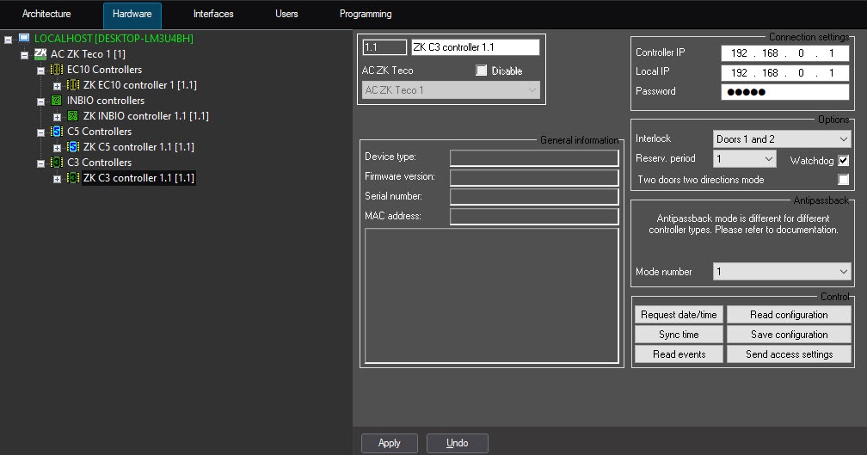
Task: Click the AC ZK Teco 1 icon
Action: [40, 54]
